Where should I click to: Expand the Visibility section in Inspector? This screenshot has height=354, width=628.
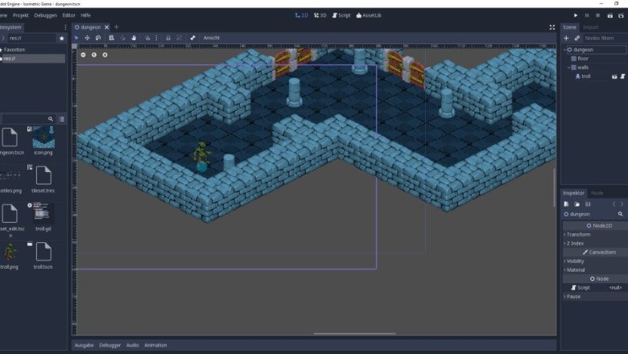576,261
